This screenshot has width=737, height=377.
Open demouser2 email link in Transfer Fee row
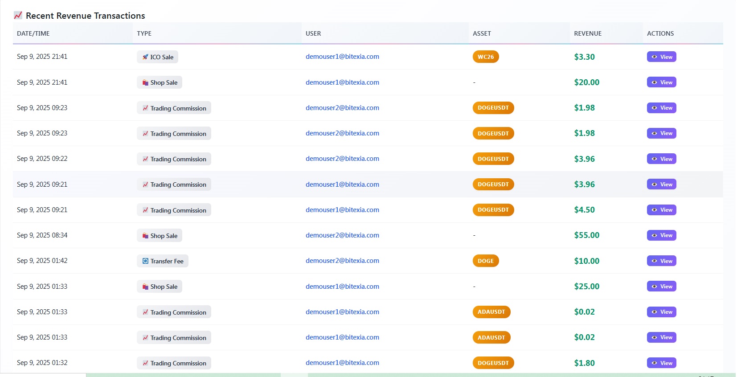[x=342, y=261]
